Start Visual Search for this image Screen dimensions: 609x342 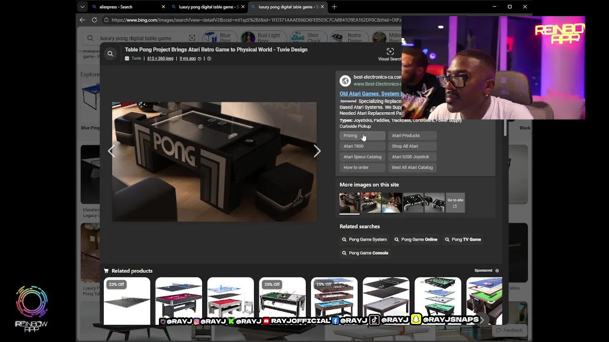[x=390, y=54]
